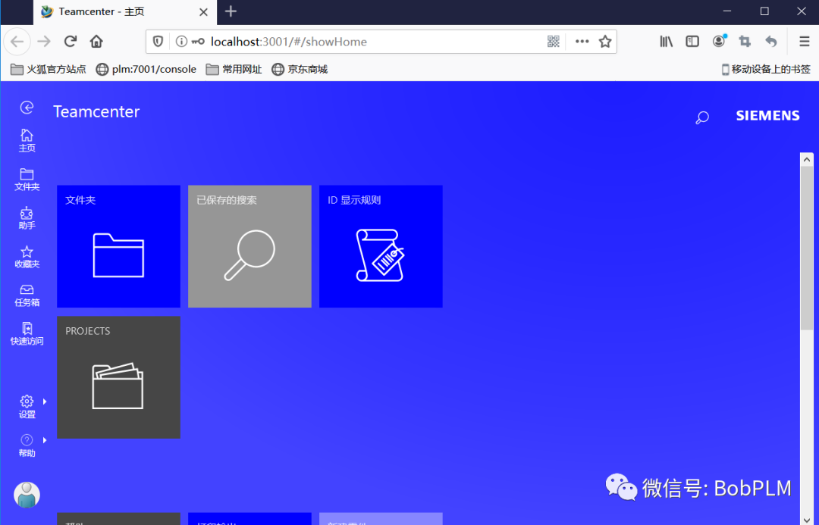The image size is (819, 525).
Task: Open 移动设备上的书签 bookmarks
Action: [766, 69]
